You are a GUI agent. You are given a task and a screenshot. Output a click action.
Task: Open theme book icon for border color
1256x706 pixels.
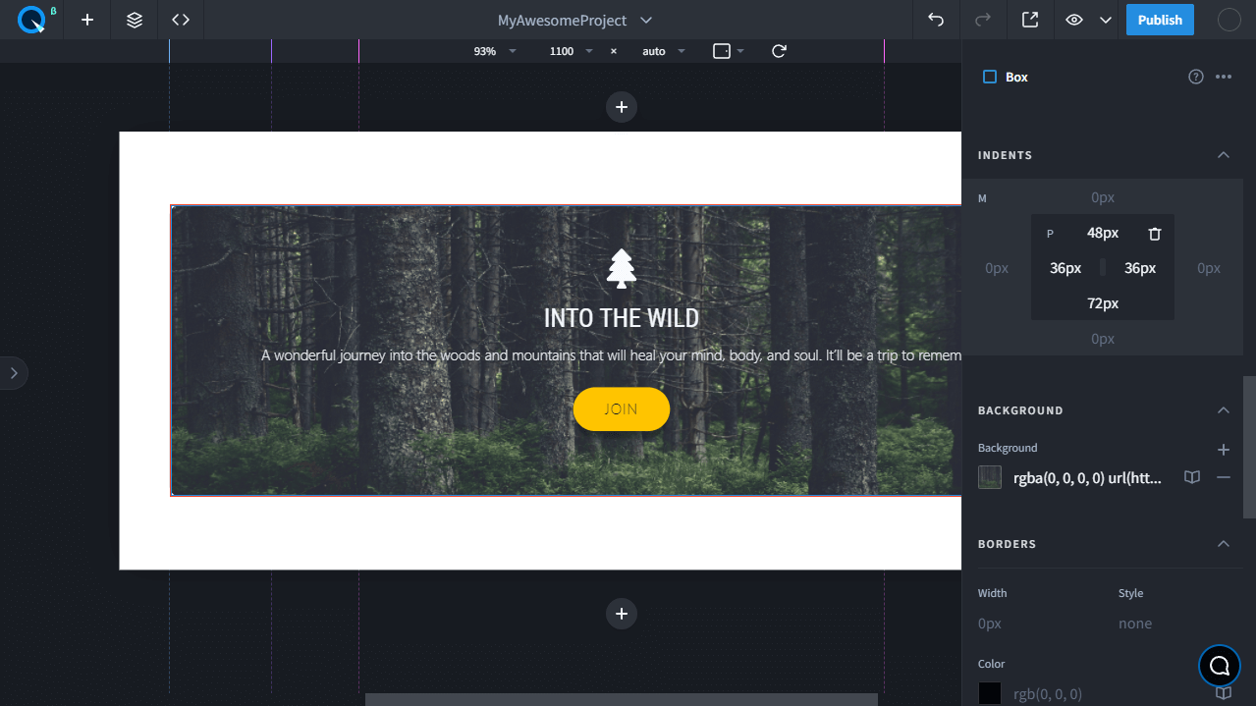point(1224,692)
